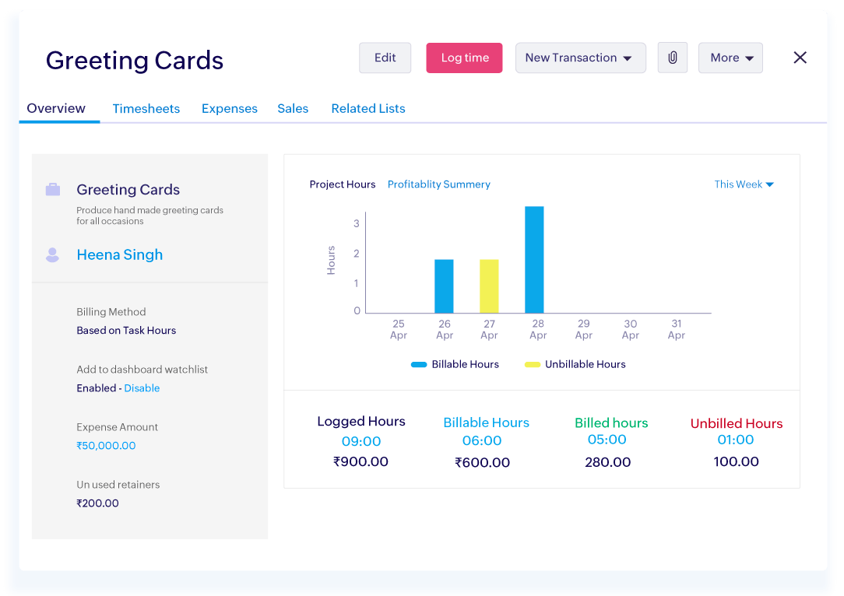This screenshot has height=596, width=844.
Task: Open the Expenses tab
Action: tap(229, 108)
